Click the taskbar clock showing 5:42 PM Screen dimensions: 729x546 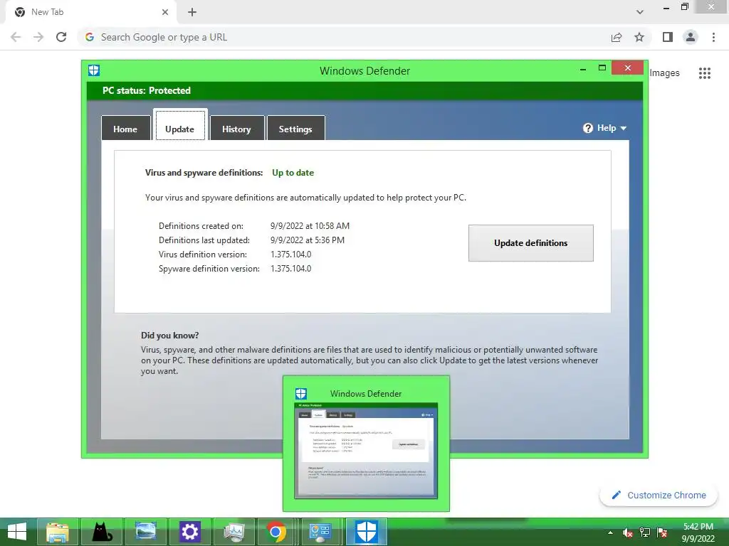point(698,532)
